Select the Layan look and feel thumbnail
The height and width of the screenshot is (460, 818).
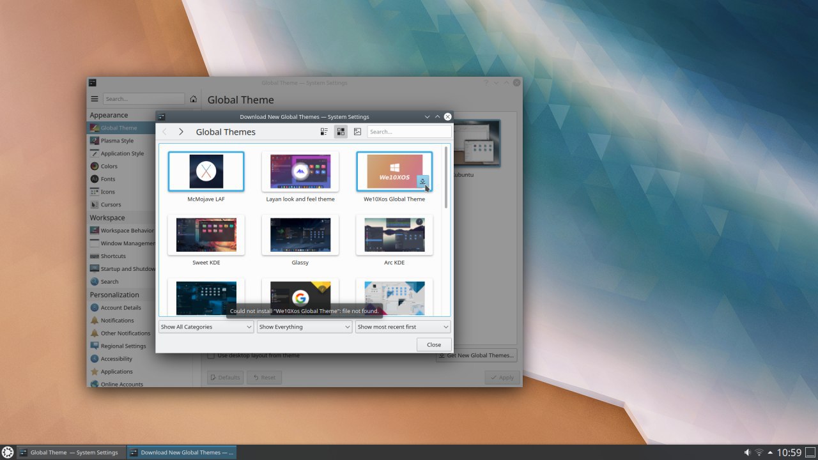click(300, 171)
